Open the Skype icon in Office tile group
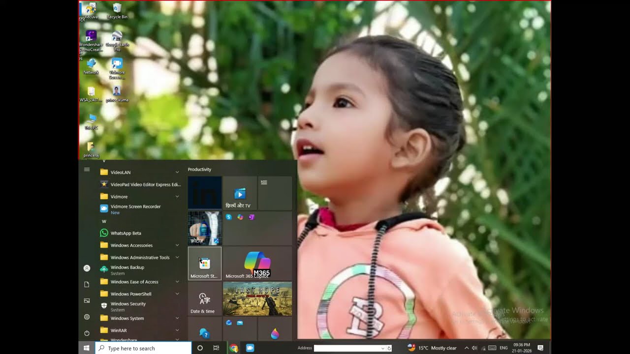The height and width of the screenshot is (354, 630). (x=229, y=217)
